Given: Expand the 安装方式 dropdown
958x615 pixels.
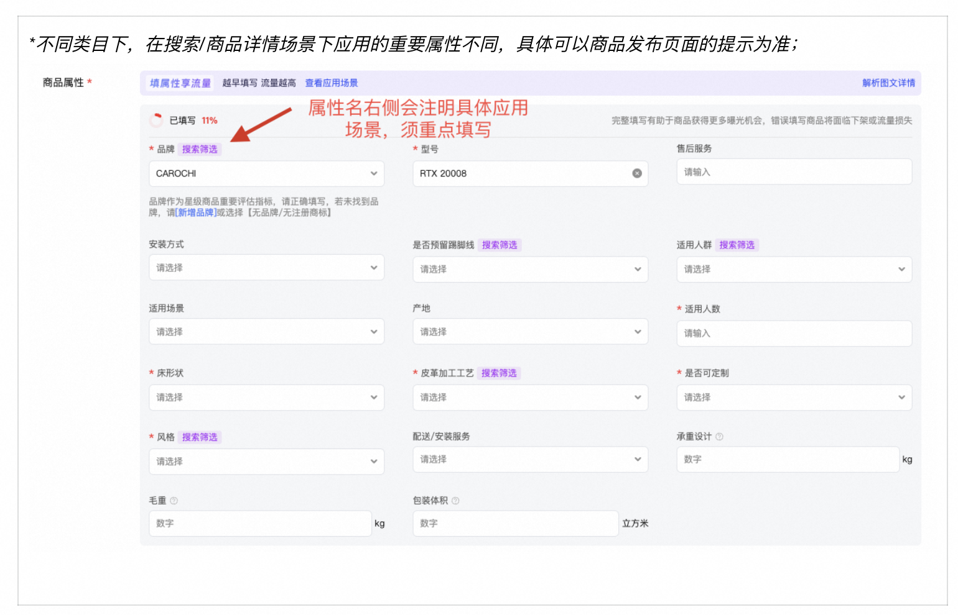Looking at the screenshot, I should coord(266,268).
